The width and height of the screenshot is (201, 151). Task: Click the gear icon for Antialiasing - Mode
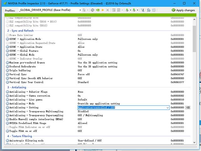coord(8,104)
